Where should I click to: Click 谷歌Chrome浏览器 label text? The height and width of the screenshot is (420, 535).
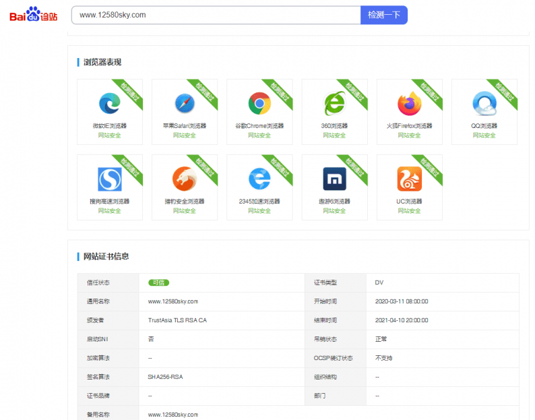click(259, 126)
